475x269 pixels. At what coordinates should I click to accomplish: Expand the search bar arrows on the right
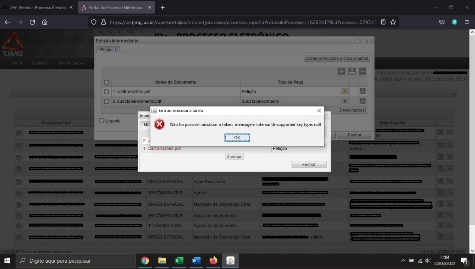tap(453, 94)
